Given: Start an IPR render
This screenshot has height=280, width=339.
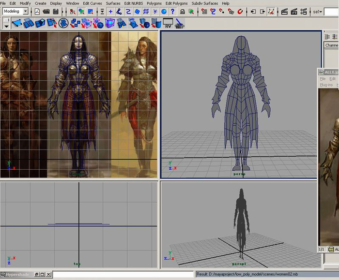Looking at the screenshot, I should (294, 12).
